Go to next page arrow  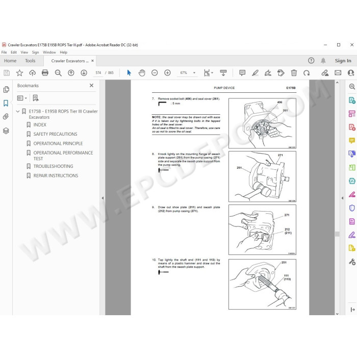click(84, 73)
